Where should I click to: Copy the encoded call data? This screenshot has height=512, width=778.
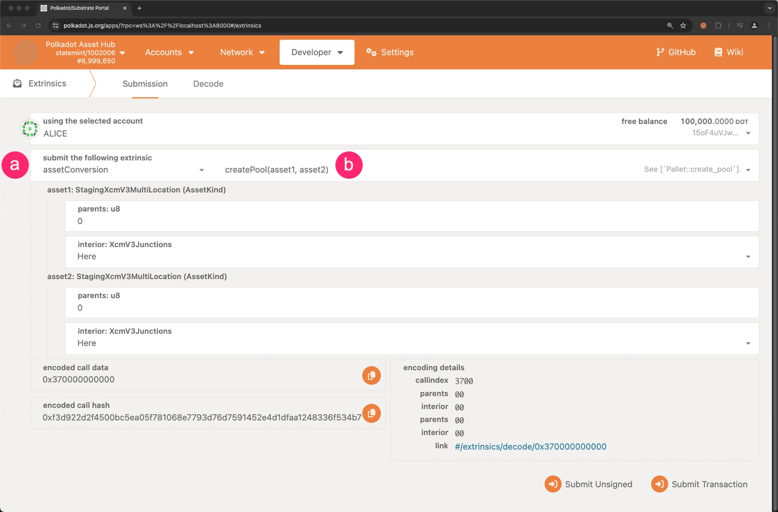coord(371,376)
